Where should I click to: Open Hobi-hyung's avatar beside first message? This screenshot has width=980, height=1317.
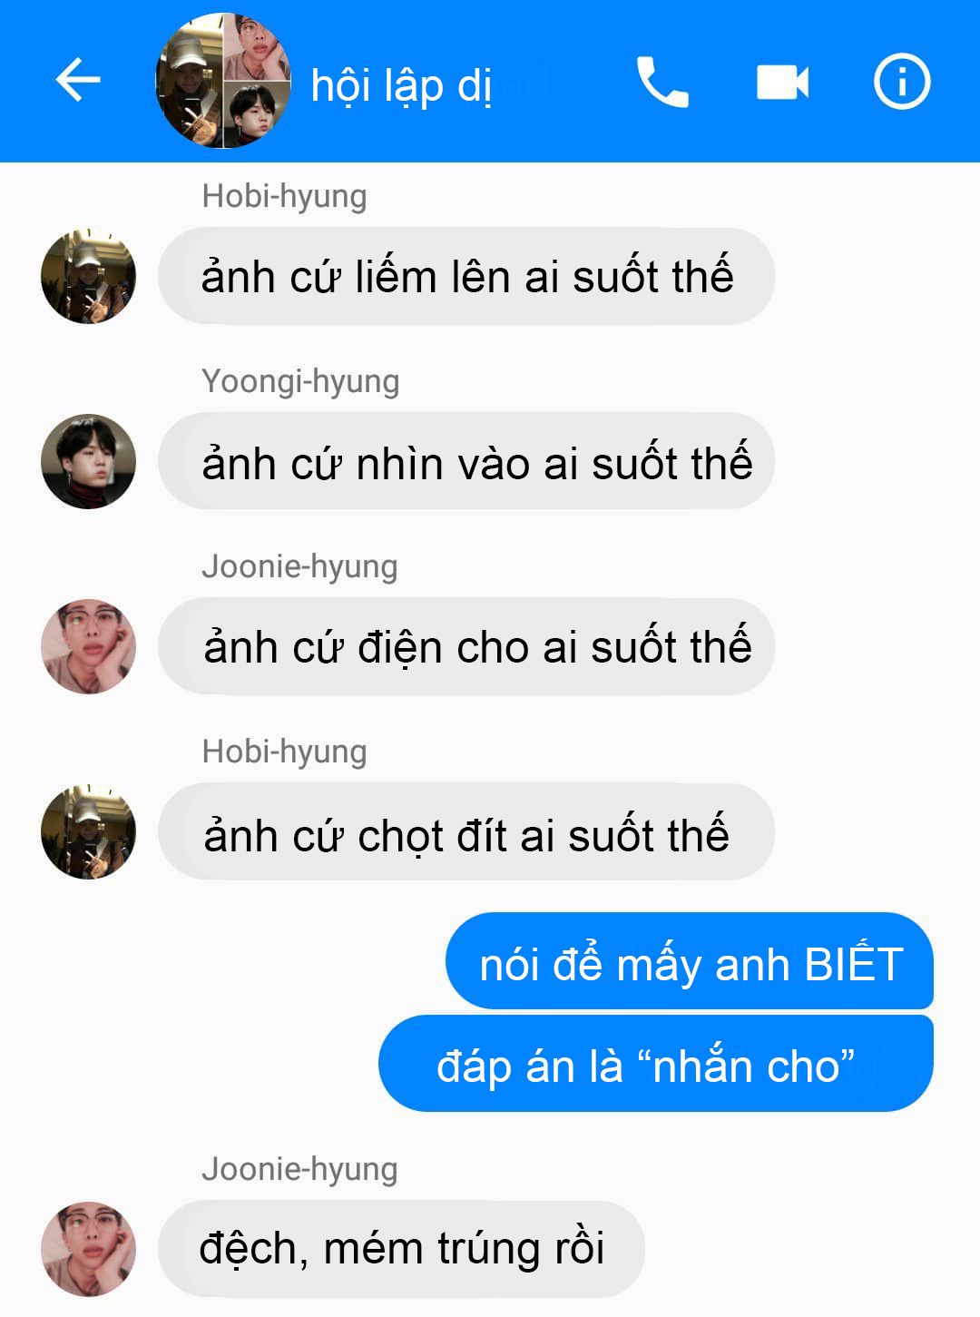pyautogui.click(x=88, y=276)
